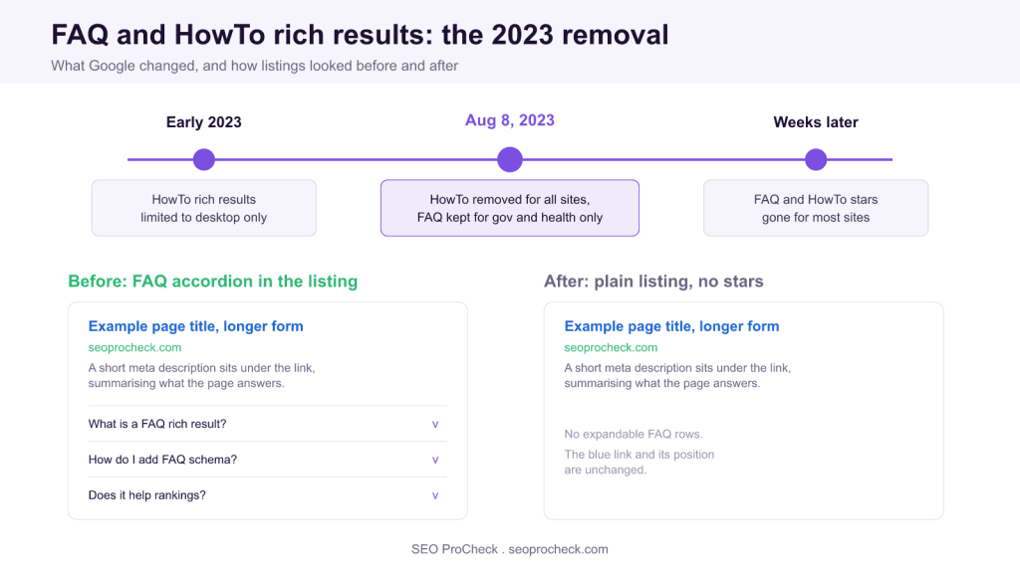
Task: Click the 'Aug 8, 2023' purple date label
Action: tap(510, 120)
